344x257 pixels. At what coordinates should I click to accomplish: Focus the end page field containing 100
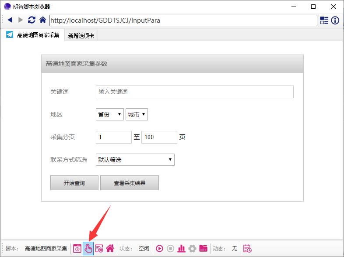coord(159,137)
